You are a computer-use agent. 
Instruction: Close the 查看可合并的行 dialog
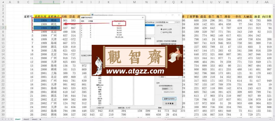coord(143,18)
